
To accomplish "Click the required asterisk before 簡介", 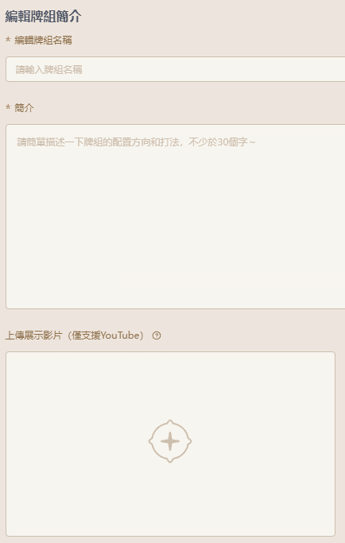I will tap(8, 108).
